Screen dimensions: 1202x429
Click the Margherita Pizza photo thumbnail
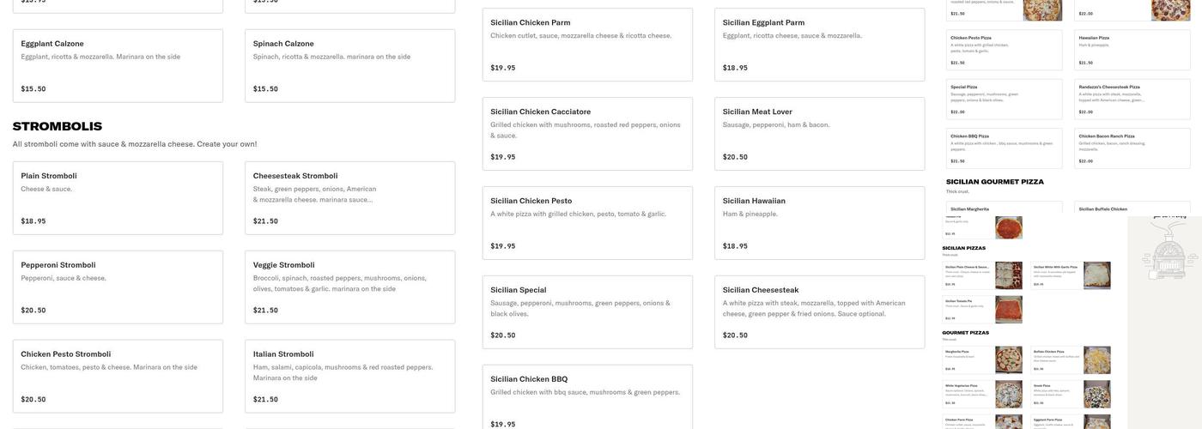click(1008, 360)
